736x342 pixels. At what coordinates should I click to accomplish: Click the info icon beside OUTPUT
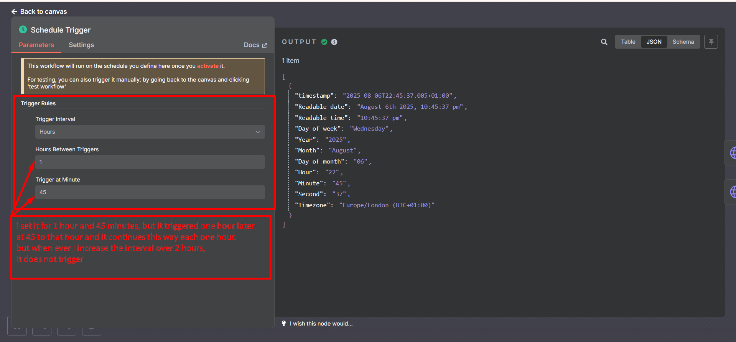tap(334, 42)
